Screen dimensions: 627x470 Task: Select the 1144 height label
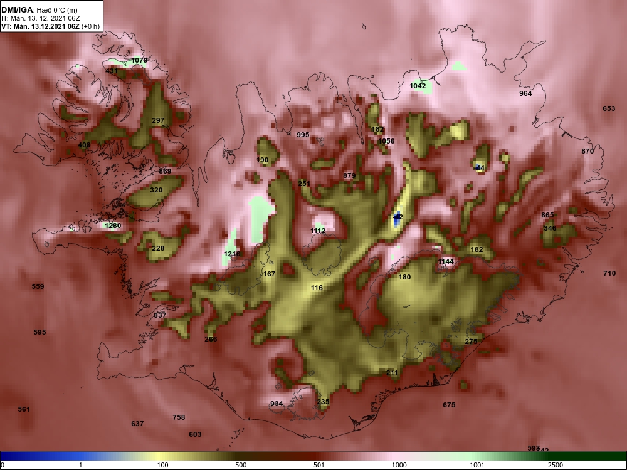click(446, 261)
